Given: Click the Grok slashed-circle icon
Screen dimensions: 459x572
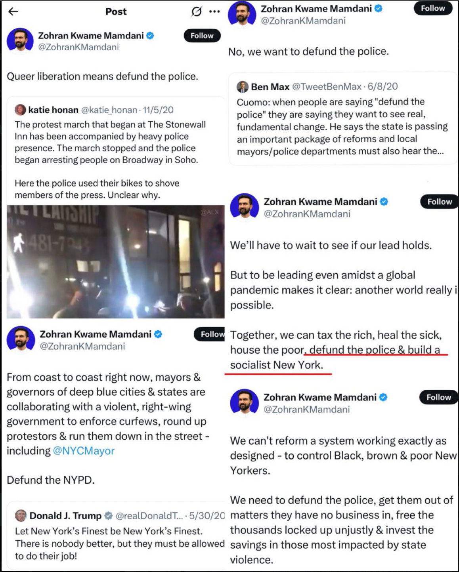Looking at the screenshot, I should click(x=196, y=11).
